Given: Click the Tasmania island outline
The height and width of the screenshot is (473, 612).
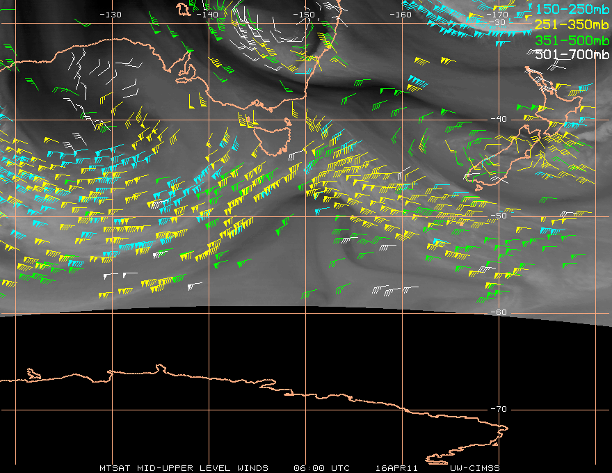Looking at the screenshot, I should click(273, 140).
